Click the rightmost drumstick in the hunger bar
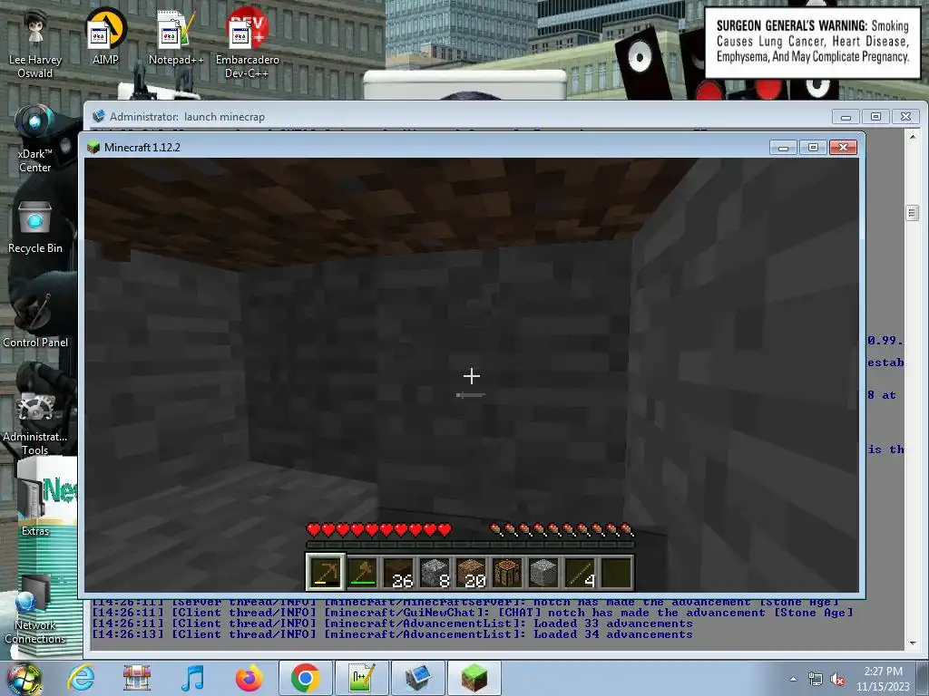929x696 pixels. 628,529
